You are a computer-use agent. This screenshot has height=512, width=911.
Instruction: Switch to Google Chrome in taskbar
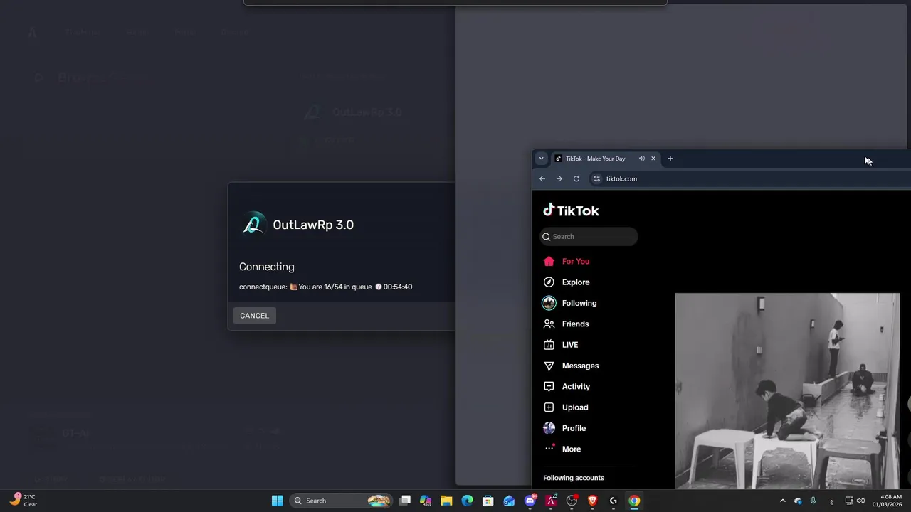(x=634, y=501)
